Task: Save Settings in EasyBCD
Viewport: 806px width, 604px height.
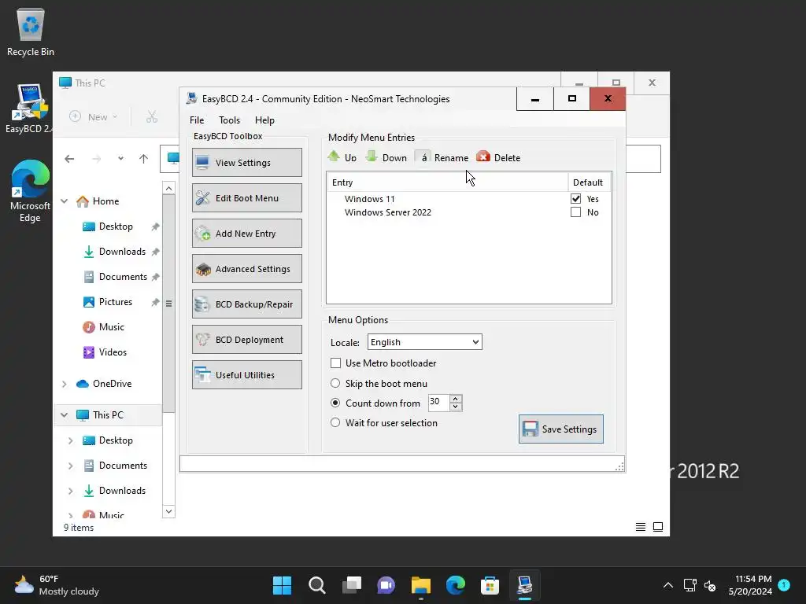Action: click(560, 429)
